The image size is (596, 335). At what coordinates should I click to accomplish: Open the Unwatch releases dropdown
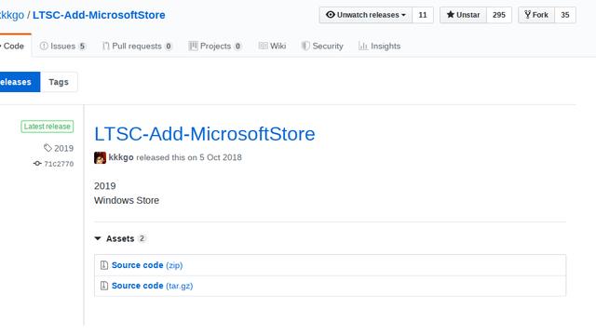pos(366,15)
